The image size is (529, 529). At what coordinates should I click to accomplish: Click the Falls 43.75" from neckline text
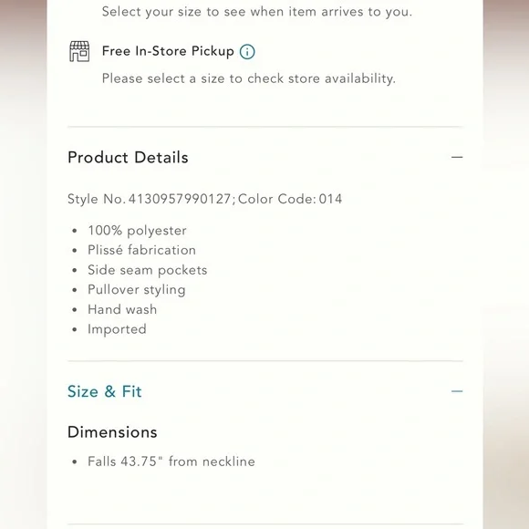171,462
